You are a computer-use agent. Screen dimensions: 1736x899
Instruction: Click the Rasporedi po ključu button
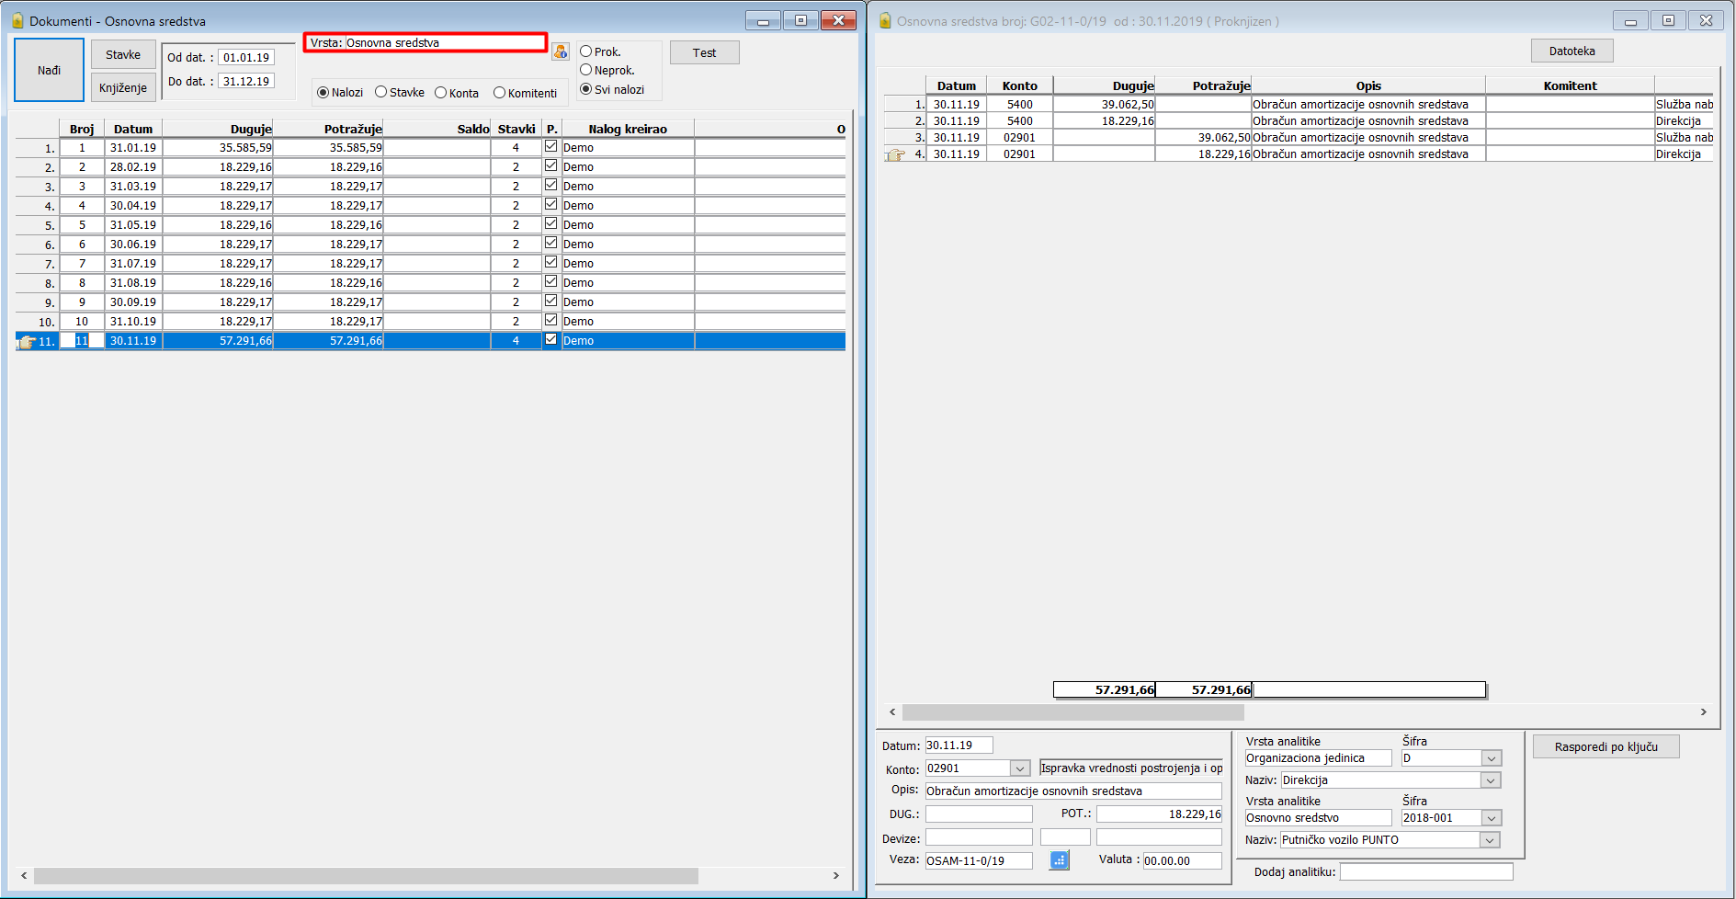point(1606,747)
